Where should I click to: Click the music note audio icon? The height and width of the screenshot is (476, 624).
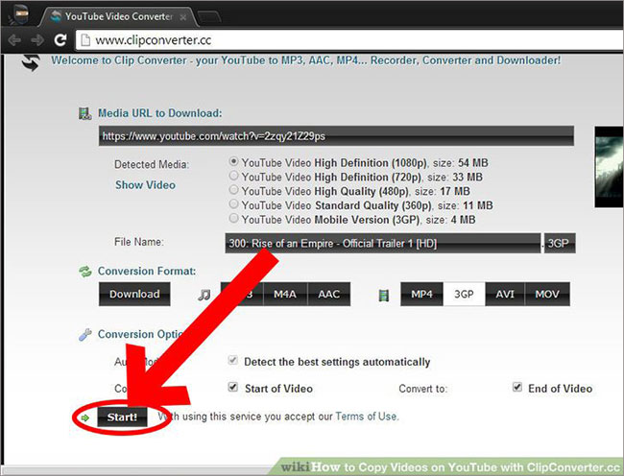[x=204, y=295]
